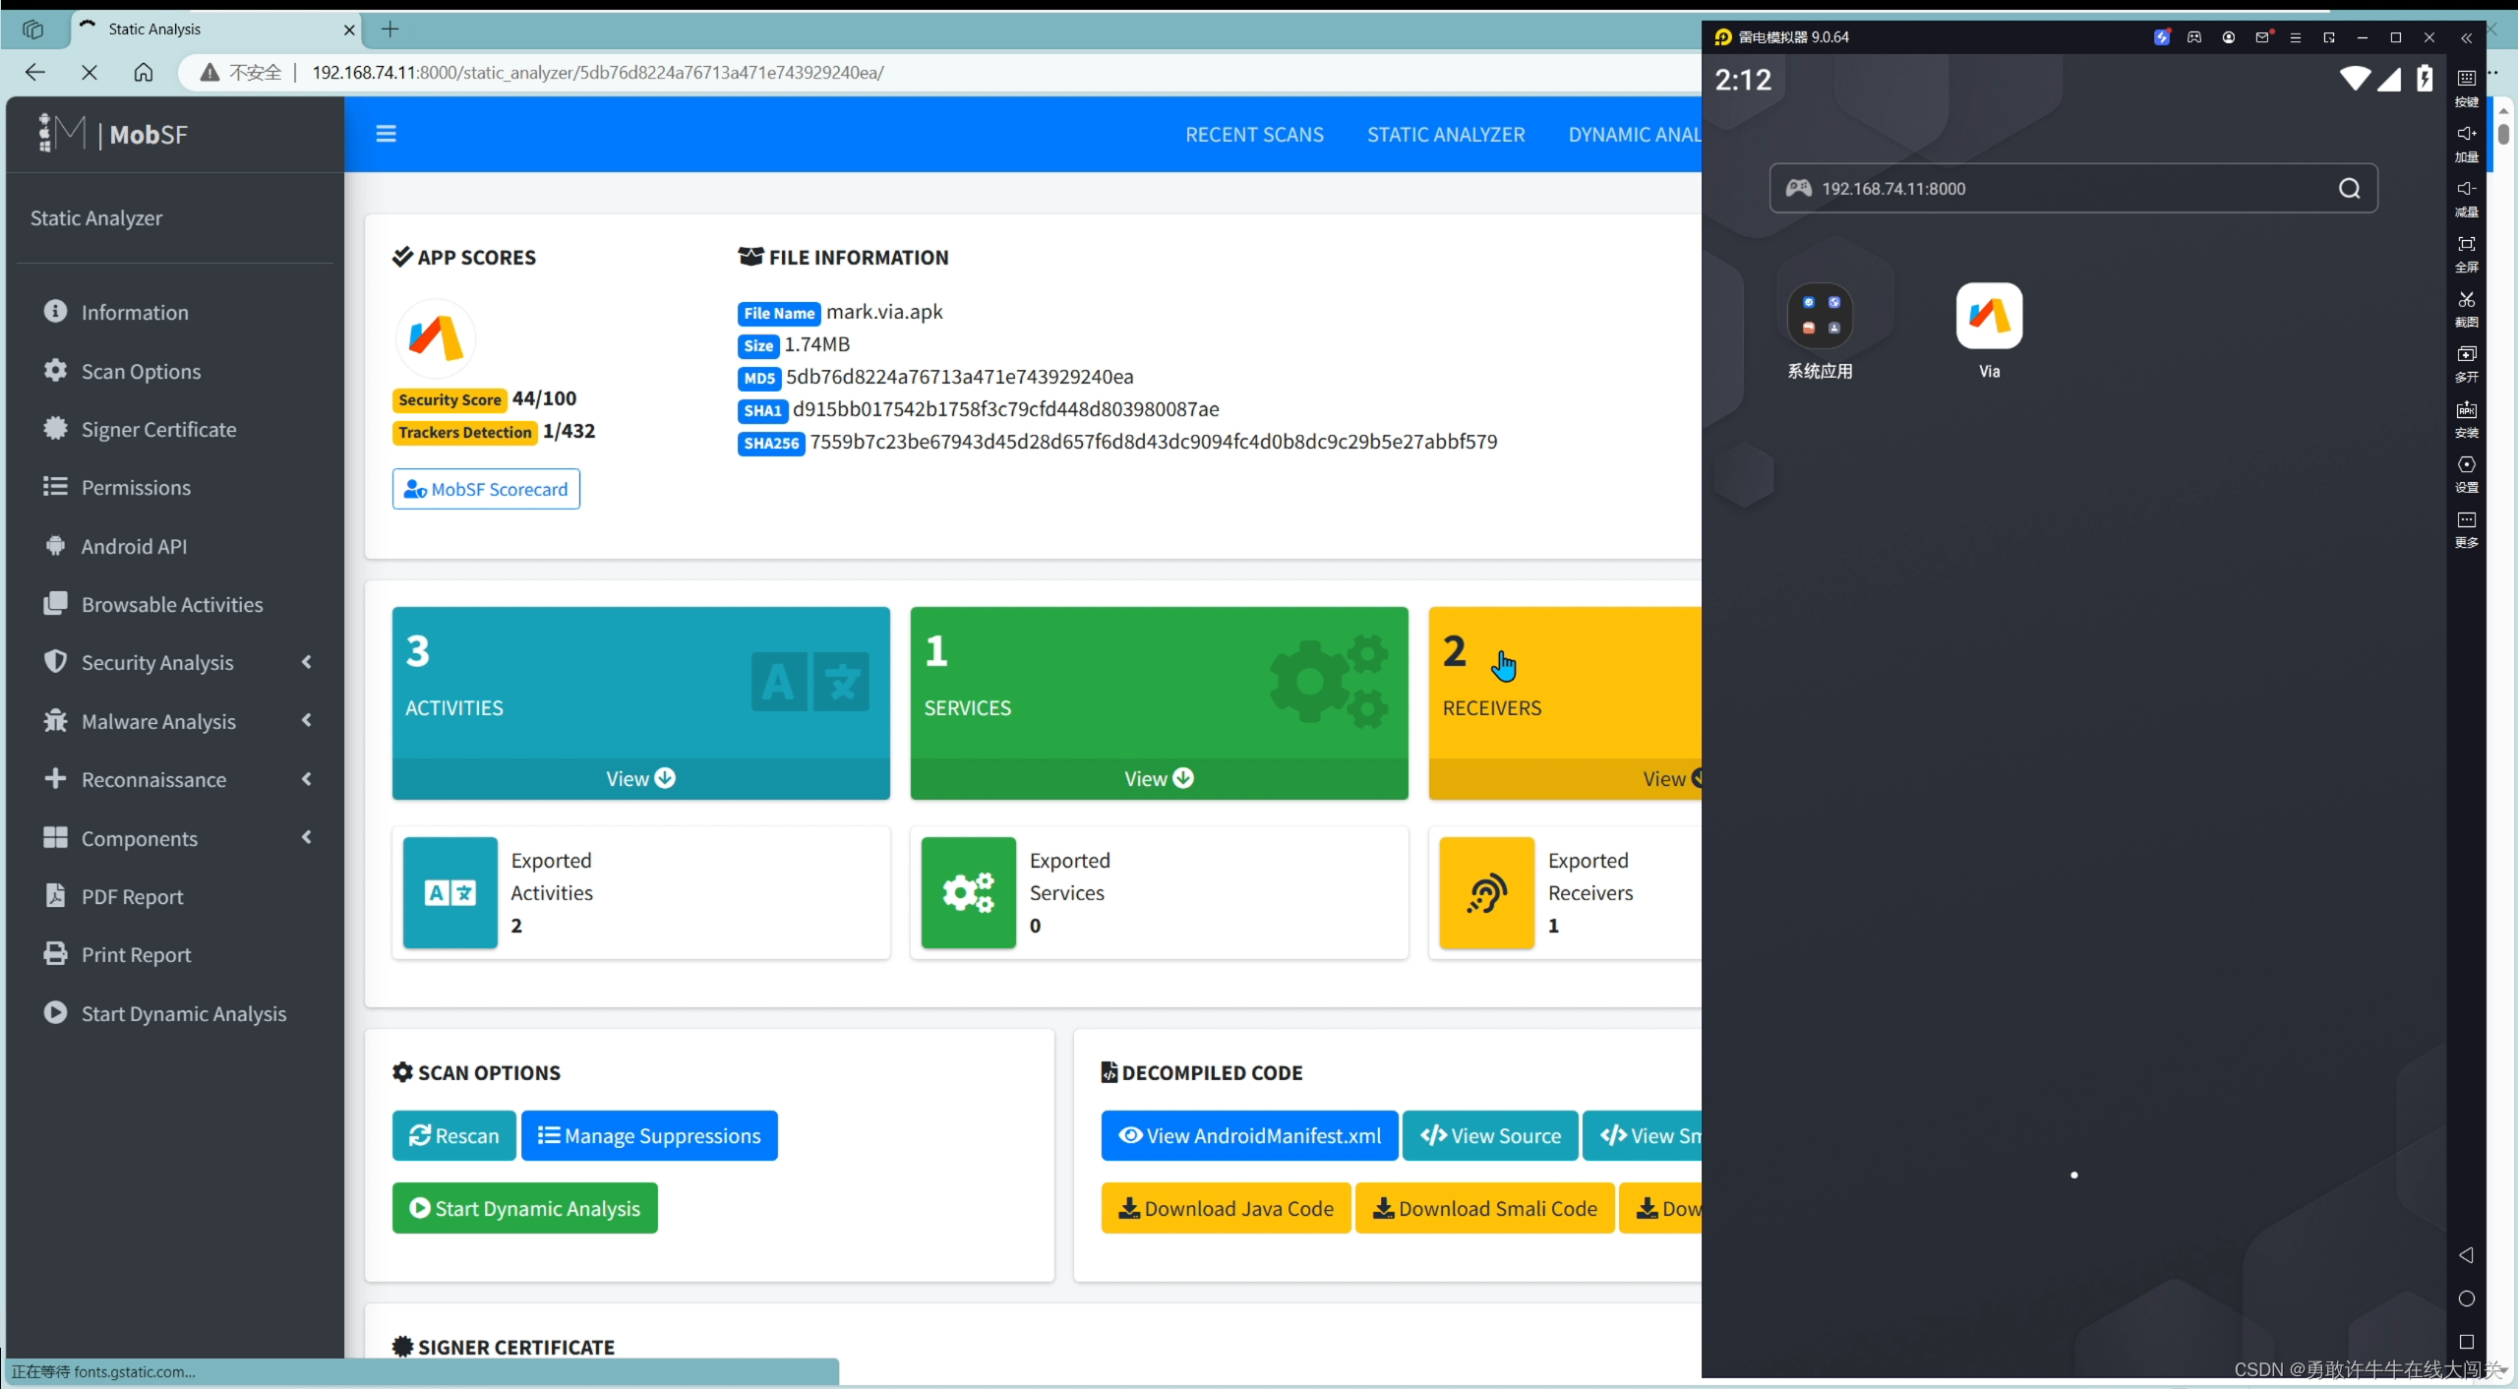Click green Start Dynamic Analysis button
The height and width of the screenshot is (1389, 2518).
point(525,1208)
